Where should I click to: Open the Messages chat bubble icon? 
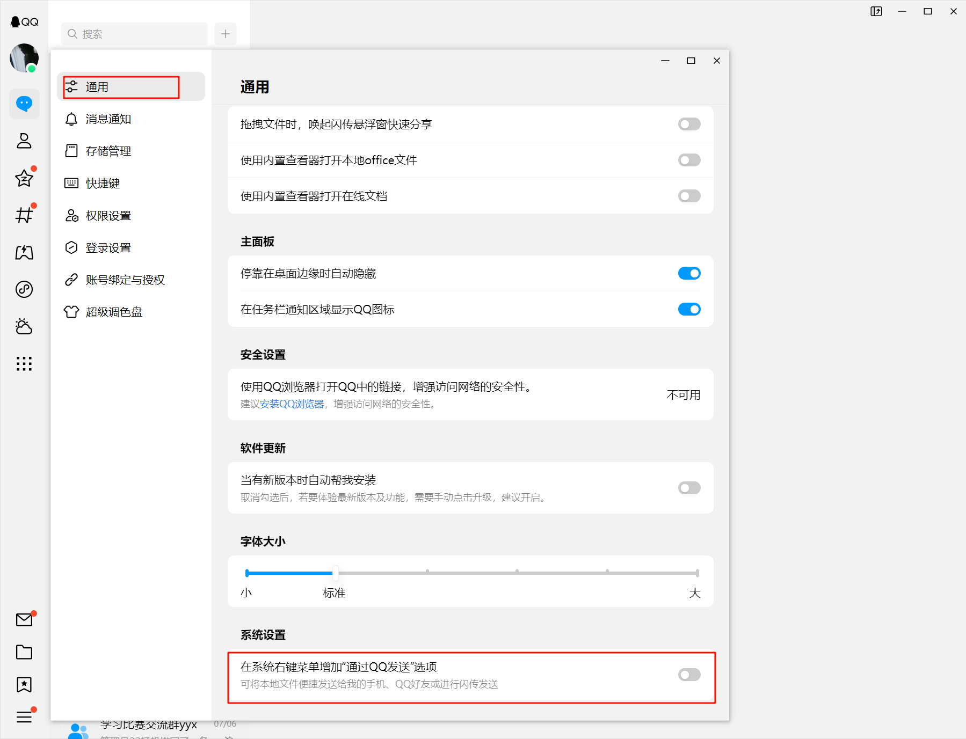24,104
